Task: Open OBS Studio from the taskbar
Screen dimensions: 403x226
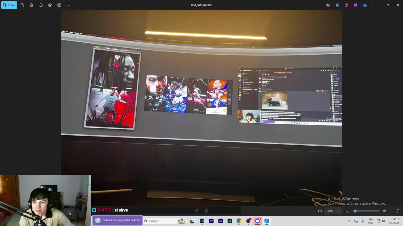Action: point(248,221)
